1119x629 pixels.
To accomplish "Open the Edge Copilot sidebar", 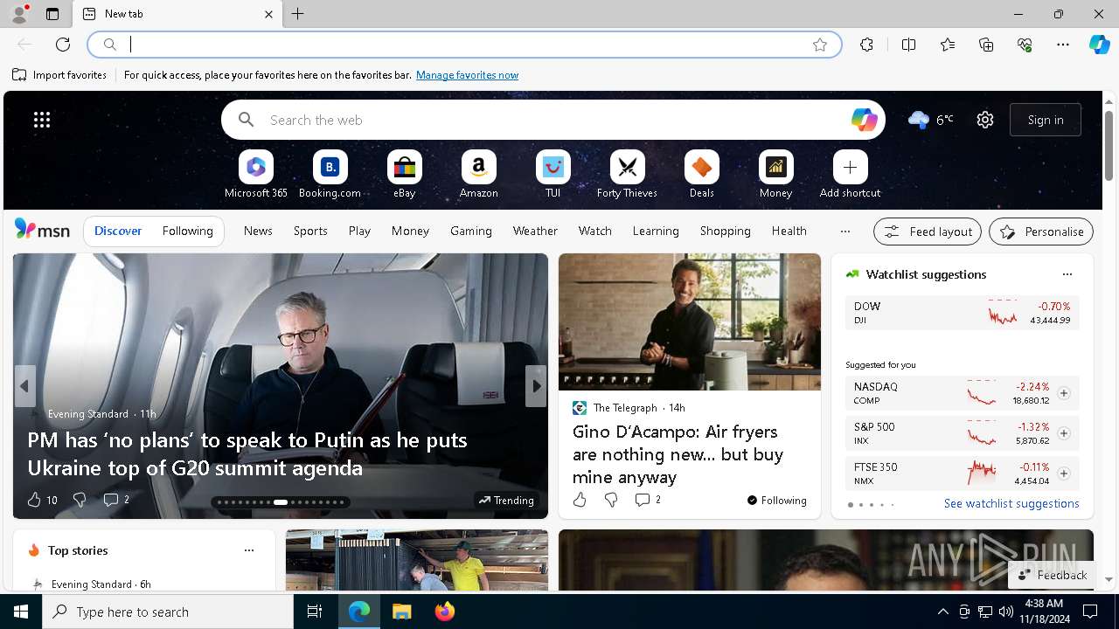I will tap(1099, 45).
